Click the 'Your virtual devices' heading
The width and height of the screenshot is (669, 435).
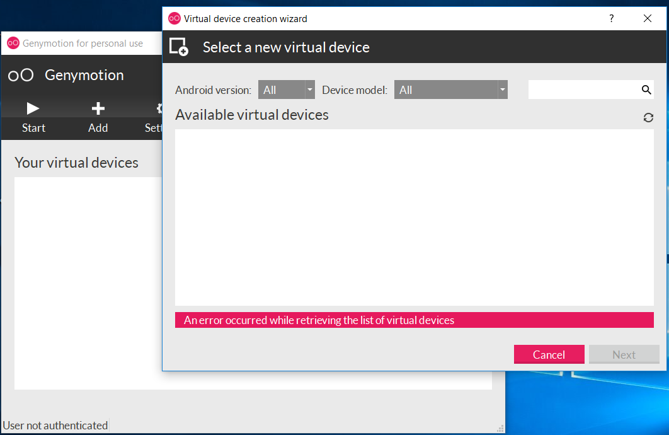[76, 163]
